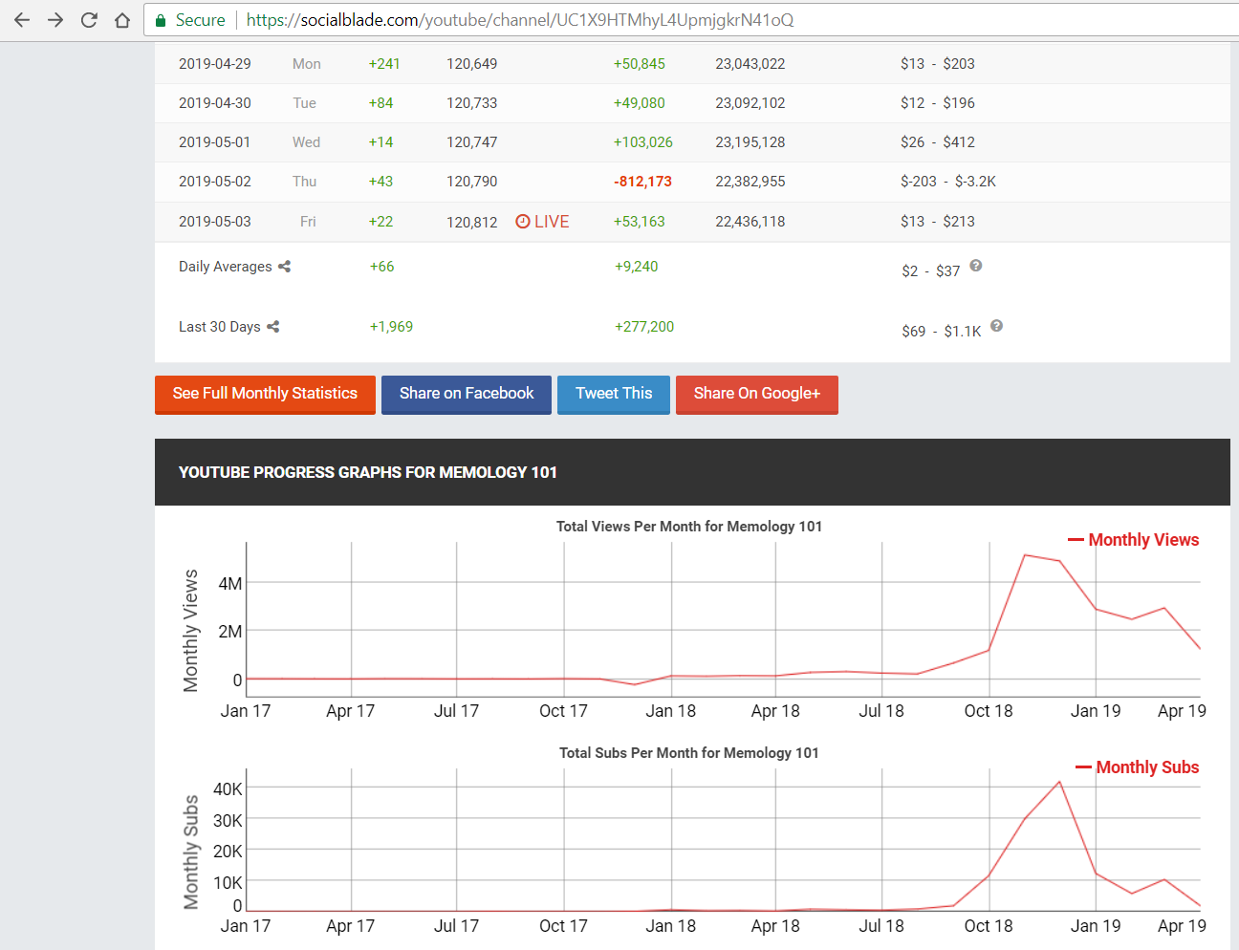
Task: Click the +241 subscriber gain value
Action: pos(384,64)
